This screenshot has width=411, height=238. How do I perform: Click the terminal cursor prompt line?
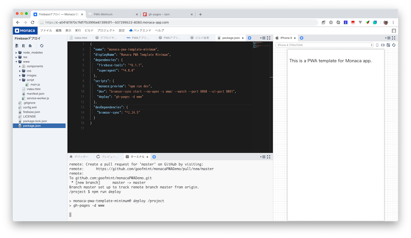coord(70,215)
